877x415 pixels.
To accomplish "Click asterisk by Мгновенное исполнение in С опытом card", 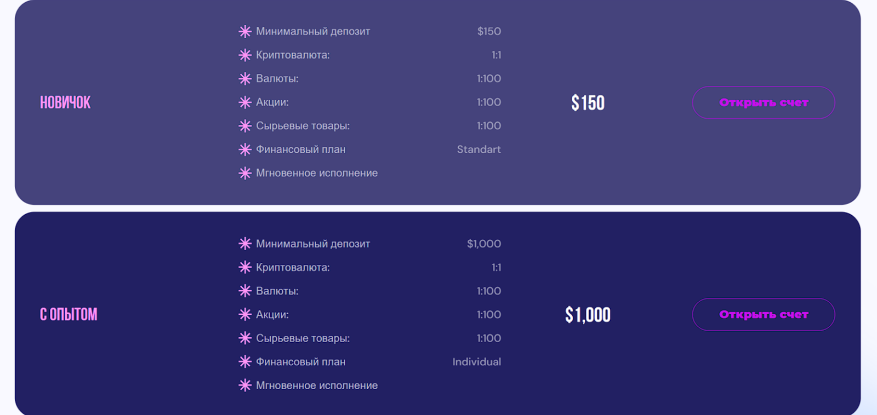I will pos(245,385).
